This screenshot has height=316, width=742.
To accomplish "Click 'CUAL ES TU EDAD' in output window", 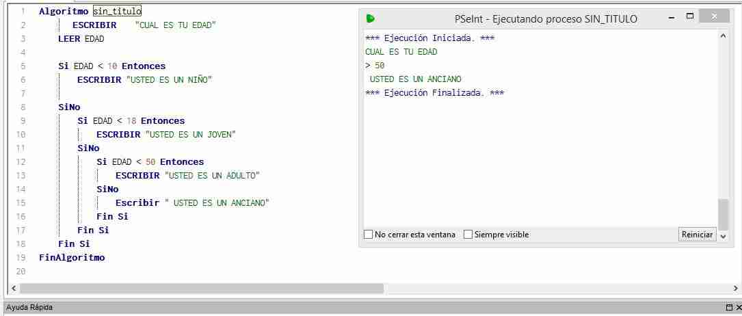I will (401, 52).
